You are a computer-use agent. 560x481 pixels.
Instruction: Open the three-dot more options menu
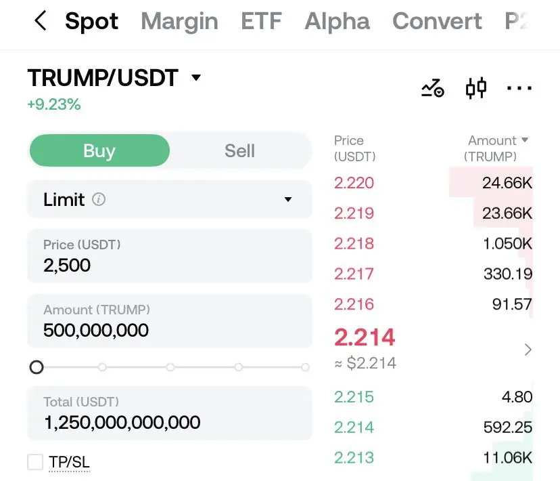(x=519, y=87)
